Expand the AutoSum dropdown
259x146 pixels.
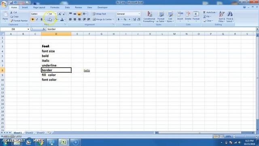coord(217,13)
